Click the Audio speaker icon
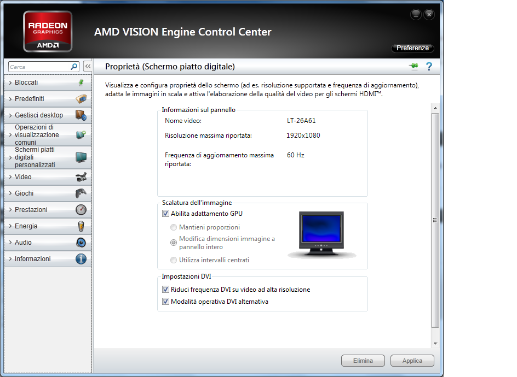Viewport: 517px width, 377px height. point(81,243)
